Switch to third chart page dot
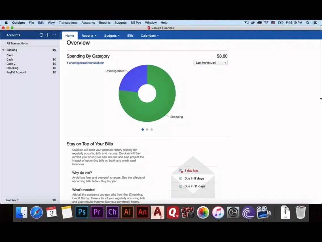 152,130
